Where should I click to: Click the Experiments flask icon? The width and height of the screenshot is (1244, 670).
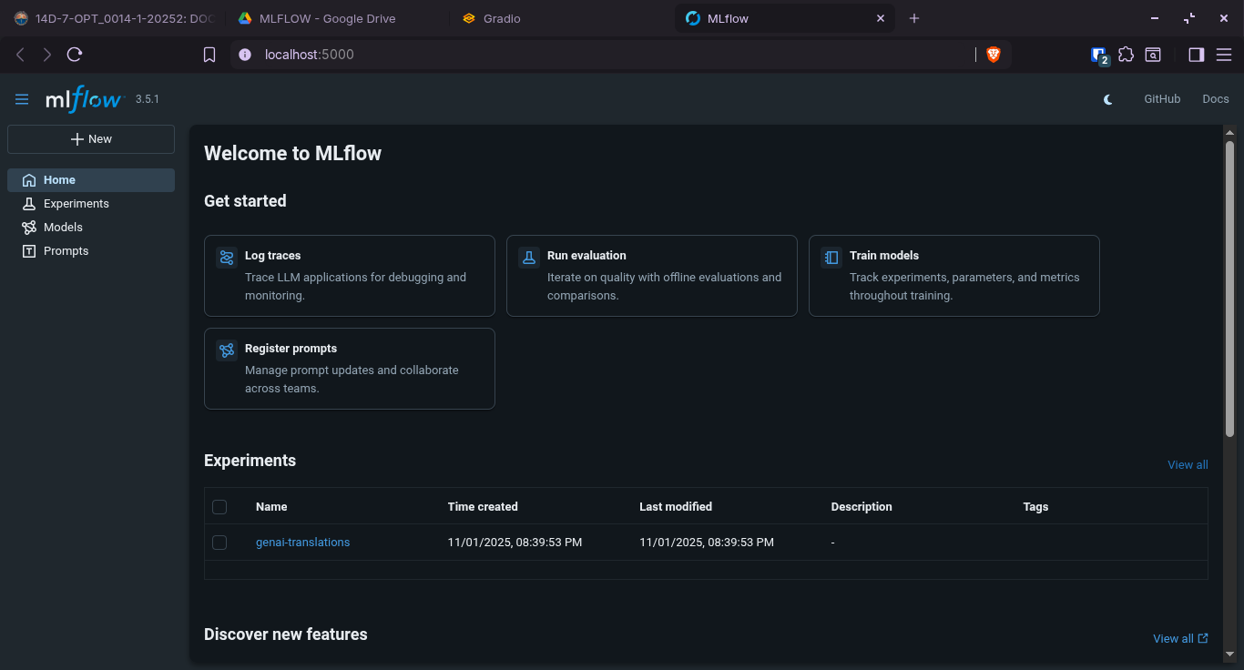coord(29,204)
